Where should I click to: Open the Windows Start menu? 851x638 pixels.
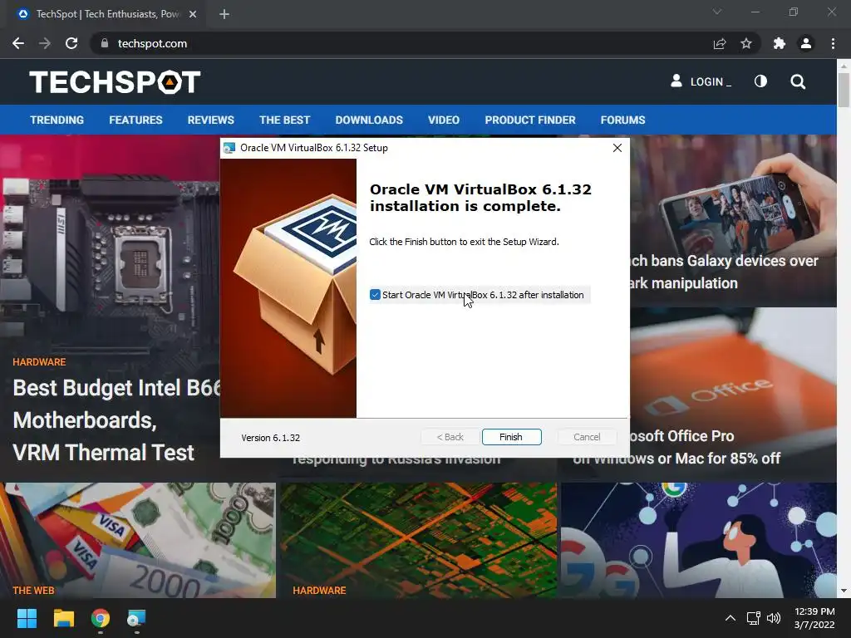27,618
